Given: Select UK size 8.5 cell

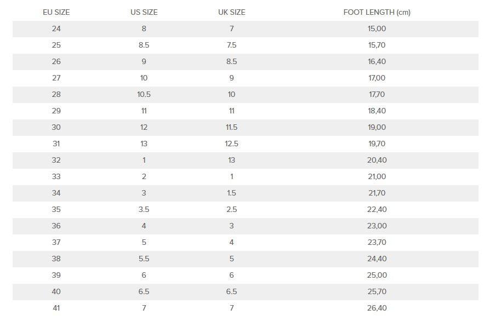Looking at the screenshot, I should point(232,61).
